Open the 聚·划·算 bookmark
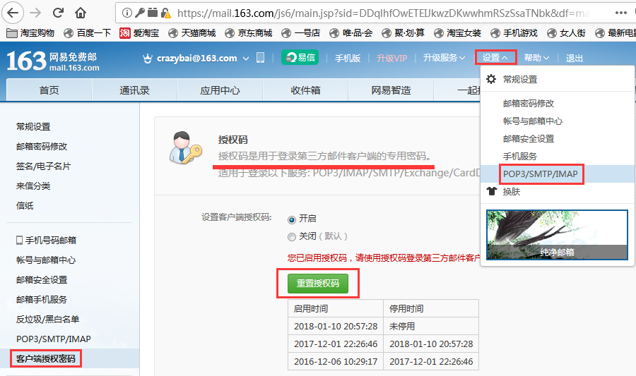 404,32
